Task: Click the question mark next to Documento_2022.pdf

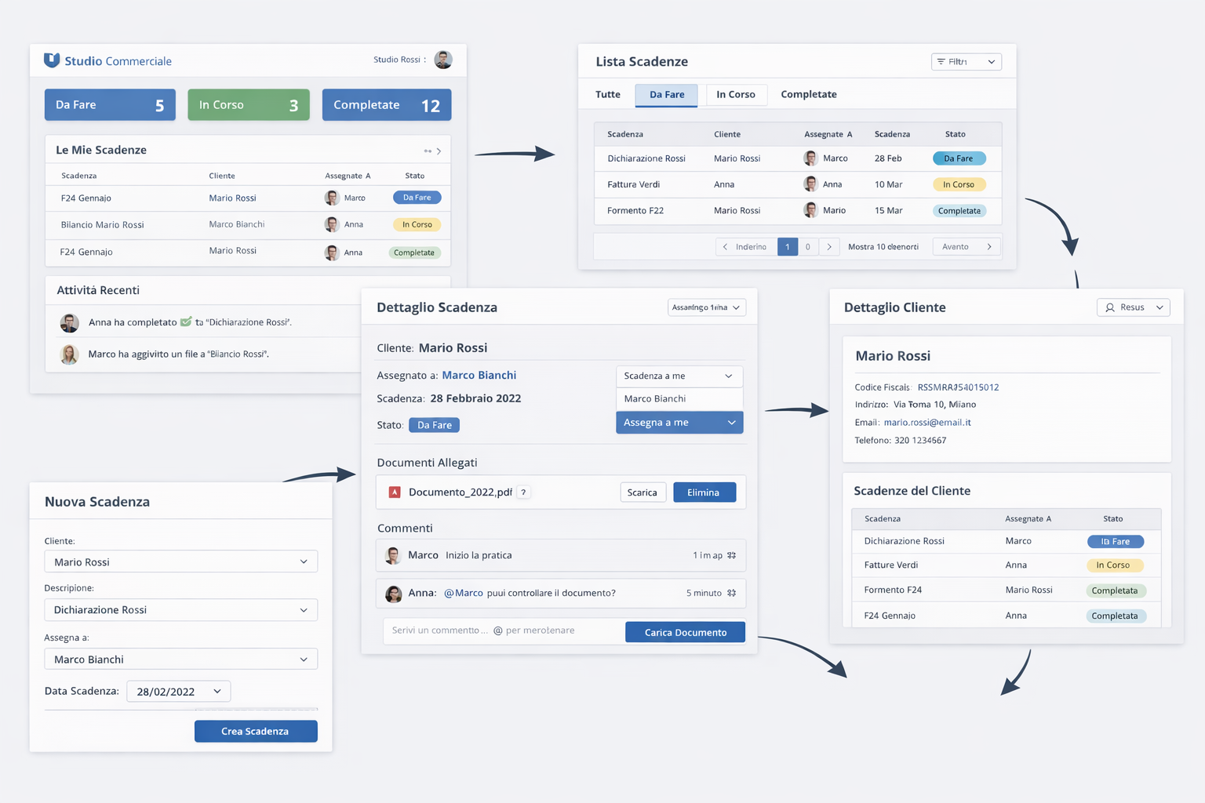Action: coord(523,492)
